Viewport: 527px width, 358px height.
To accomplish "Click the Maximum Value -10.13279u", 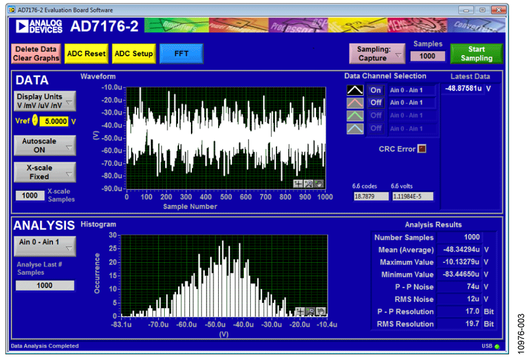I will click(460, 262).
